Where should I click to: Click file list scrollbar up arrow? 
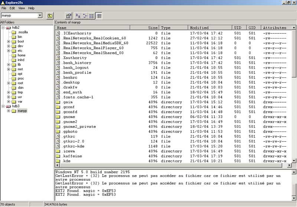(x=294, y=28)
